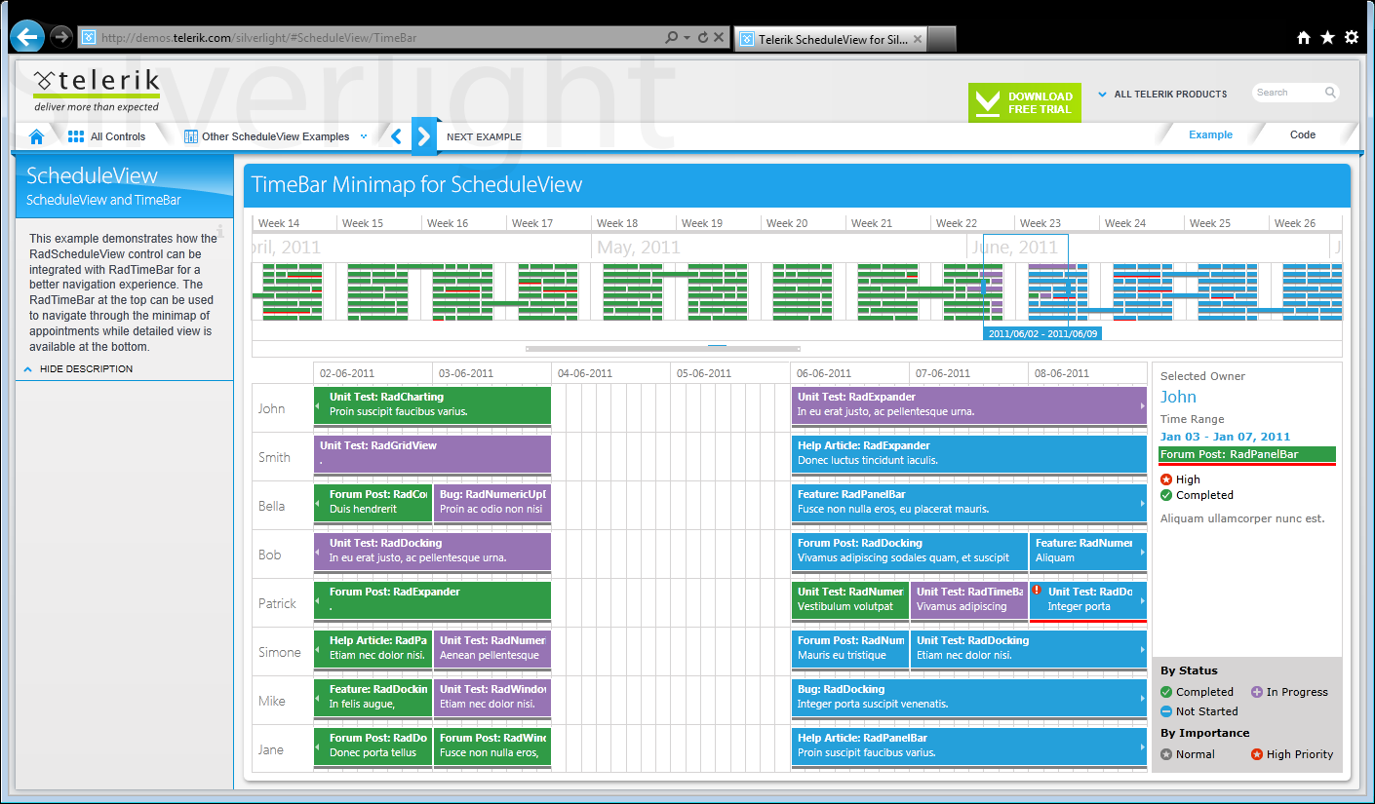Open All Telerik Products dropdown
1375x804 pixels.
pyautogui.click(x=1162, y=95)
